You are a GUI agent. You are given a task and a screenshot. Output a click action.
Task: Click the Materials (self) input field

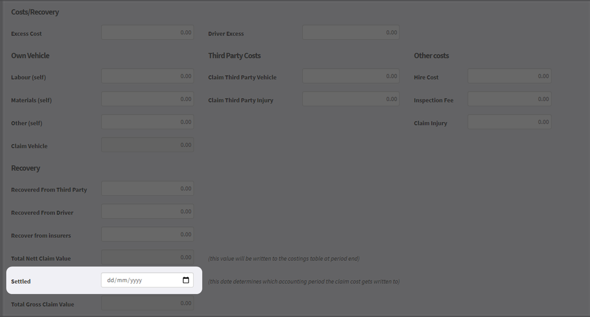(x=147, y=99)
